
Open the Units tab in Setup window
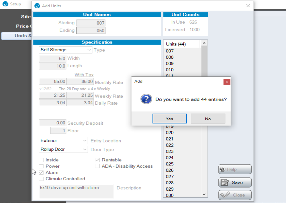[16, 36]
